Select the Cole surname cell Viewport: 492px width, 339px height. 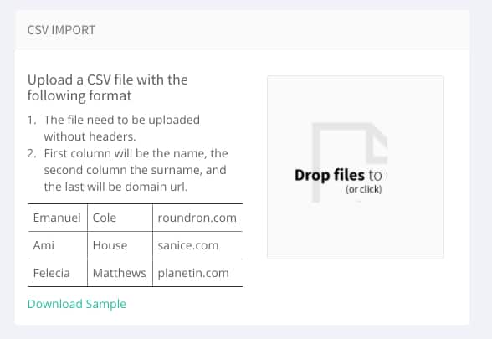[120, 218]
